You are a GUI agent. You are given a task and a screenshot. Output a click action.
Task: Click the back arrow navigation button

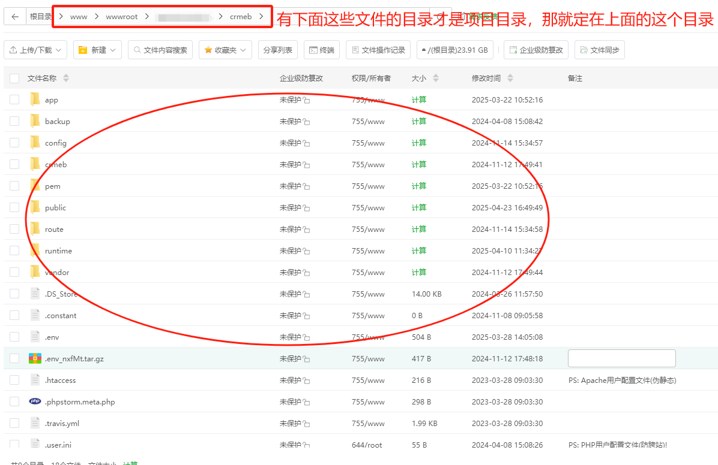click(15, 17)
